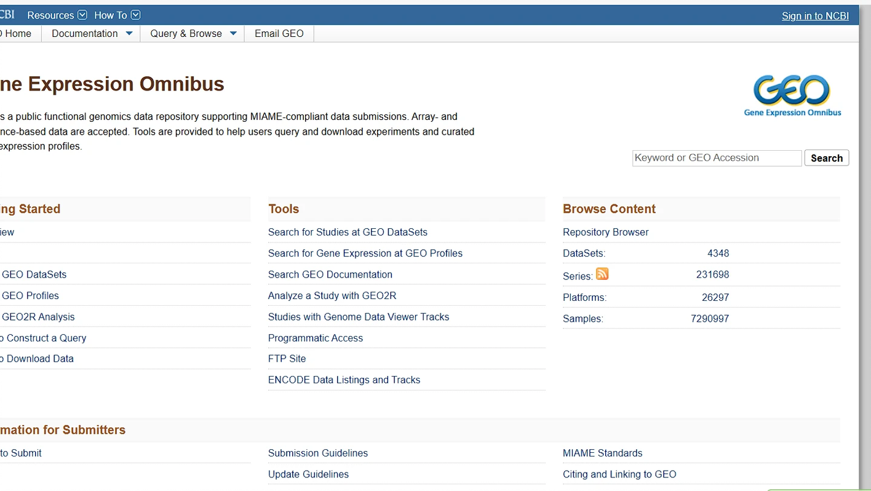
Task: View the MIAME Standards page
Action: tap(602, 453)
